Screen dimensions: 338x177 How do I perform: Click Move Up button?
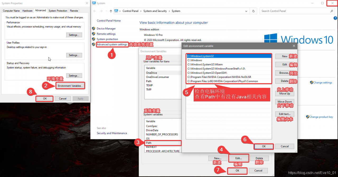click(285, 94)
